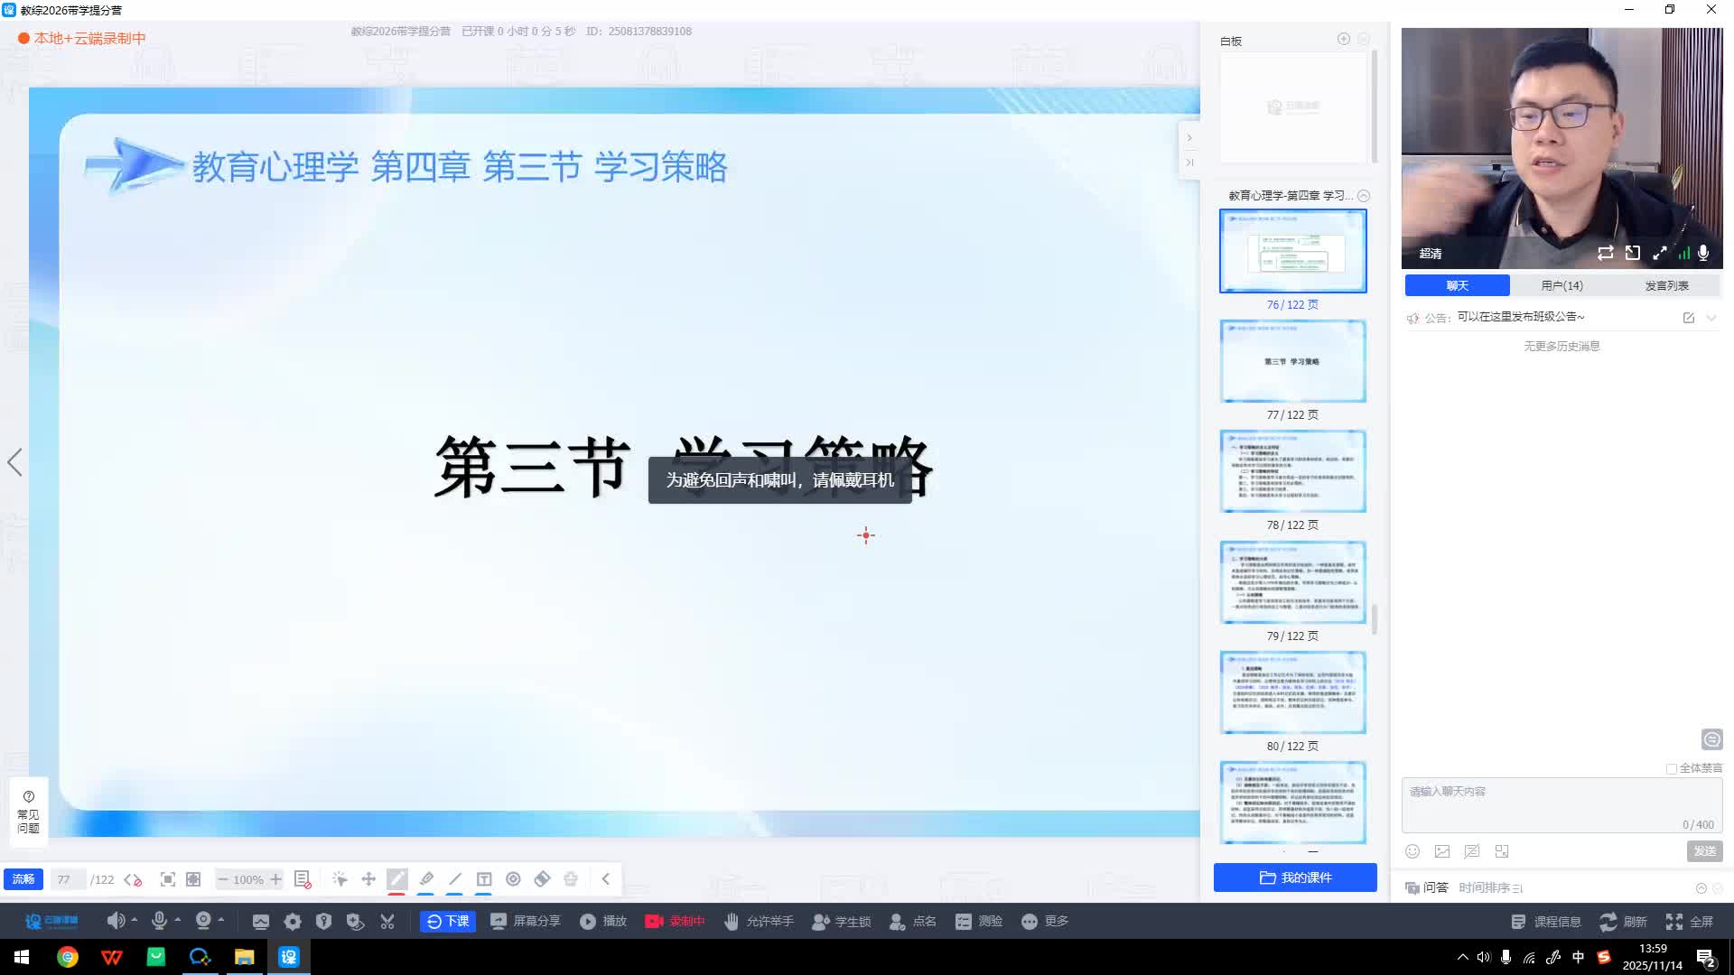The width and height of the screenshot is (1734, 975).
Task: Mute the teacher's microphone in video panel
Action: point(1703,254)
